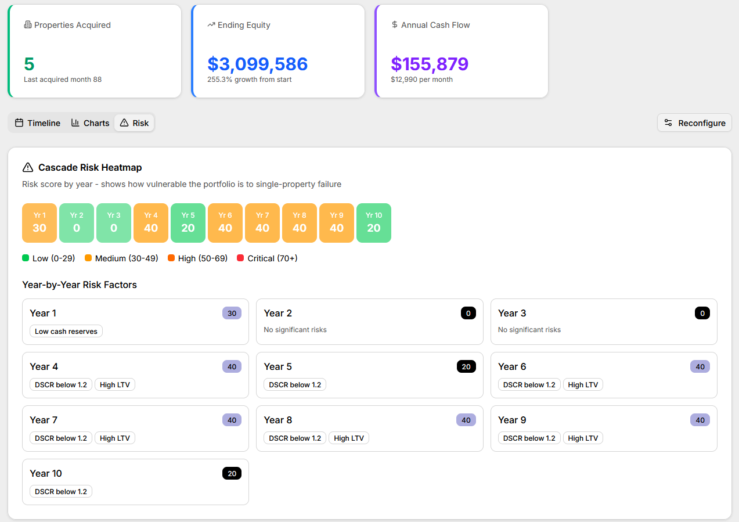The image size is (739, 522).
Task: Click the score badge 20 on Year 5 card
Action: [x=466, y=366]
